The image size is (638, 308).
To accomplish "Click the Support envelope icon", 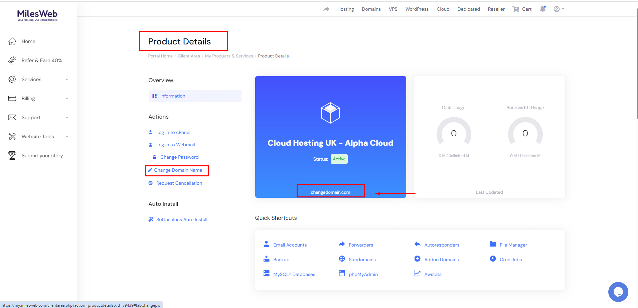I will [12, 118].
